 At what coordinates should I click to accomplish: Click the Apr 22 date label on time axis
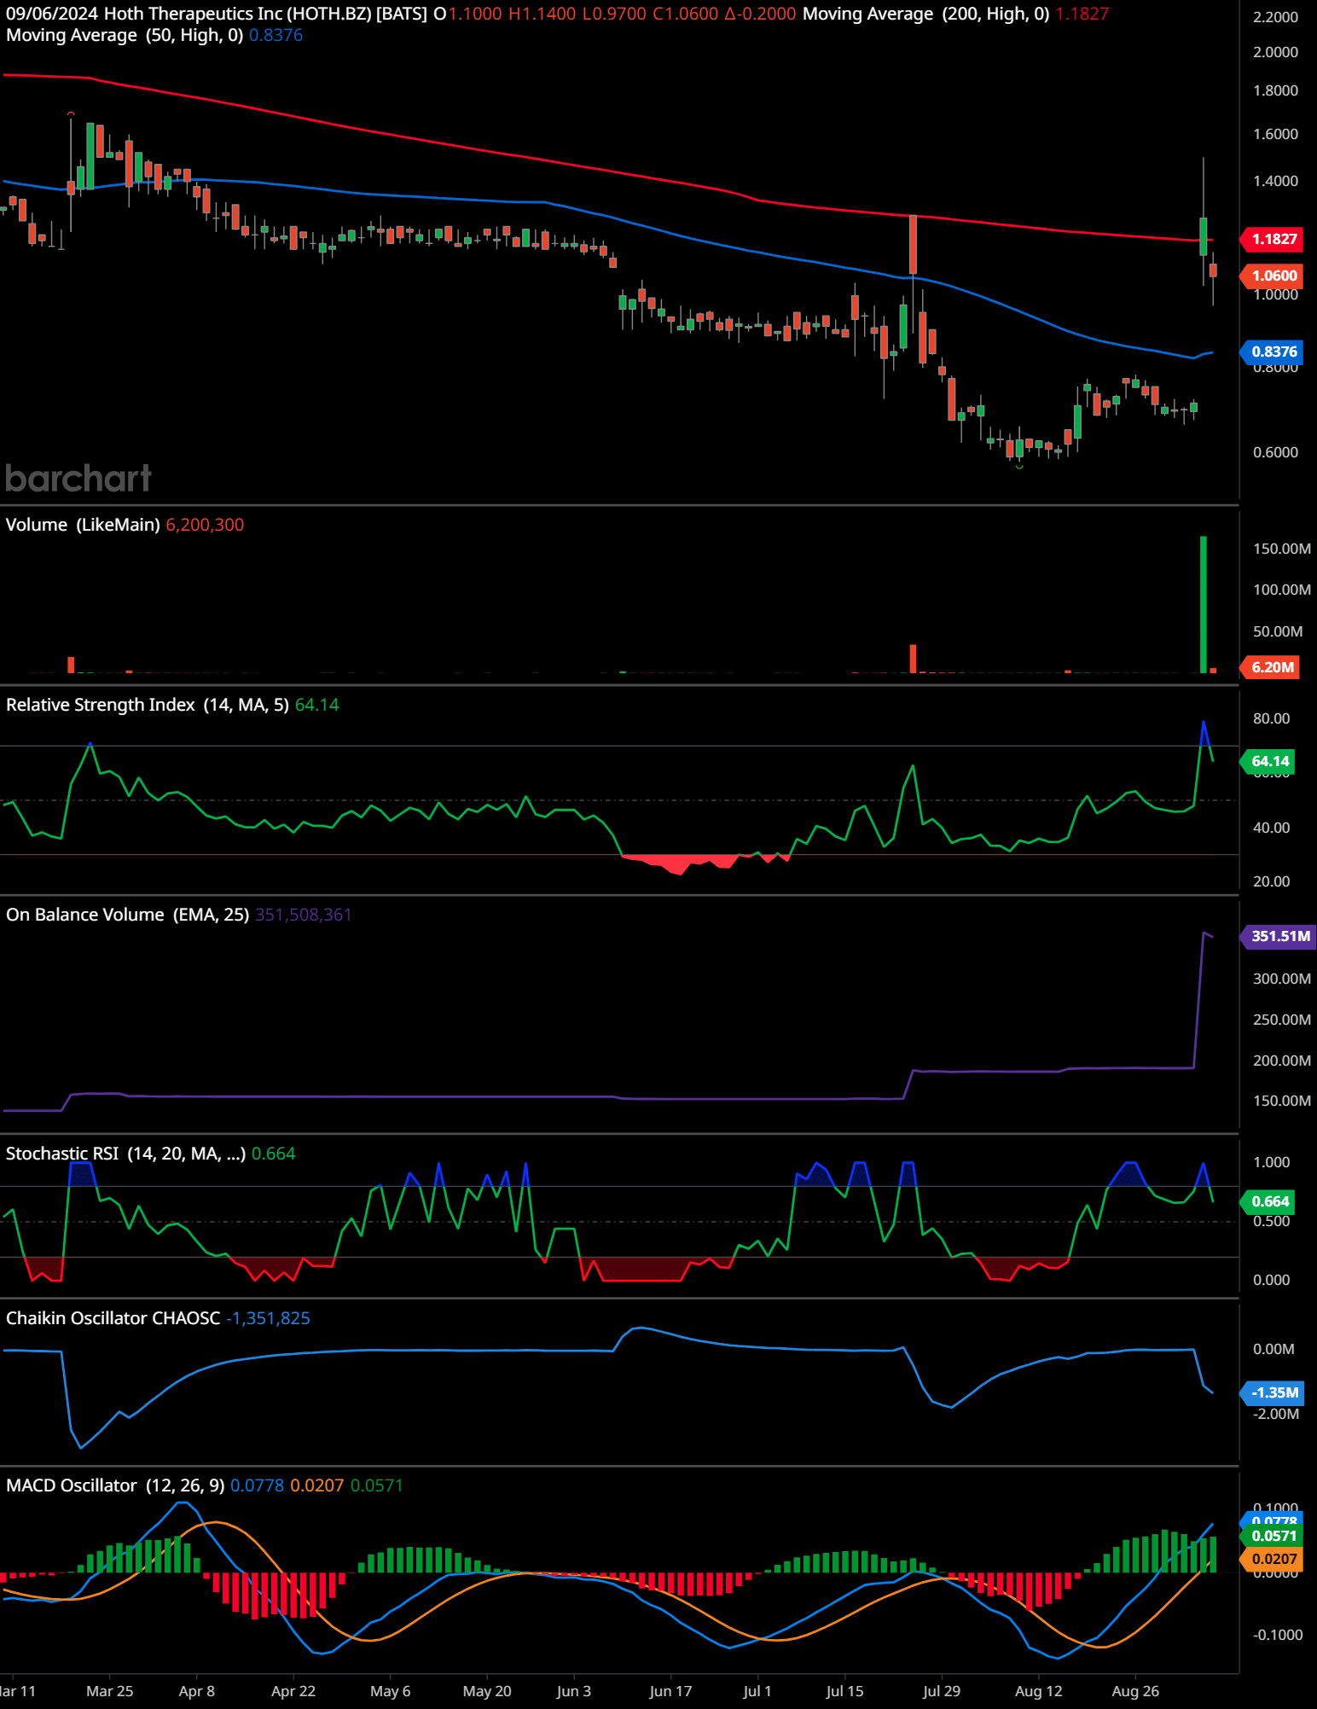pos(293,1691)
